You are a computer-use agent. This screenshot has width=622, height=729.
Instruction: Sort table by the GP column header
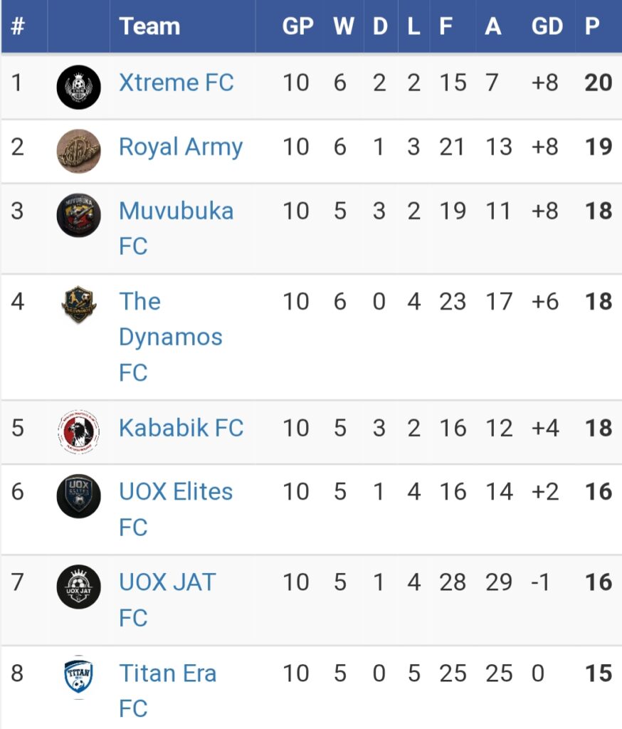pyautogui.click(x=298, y=26)
